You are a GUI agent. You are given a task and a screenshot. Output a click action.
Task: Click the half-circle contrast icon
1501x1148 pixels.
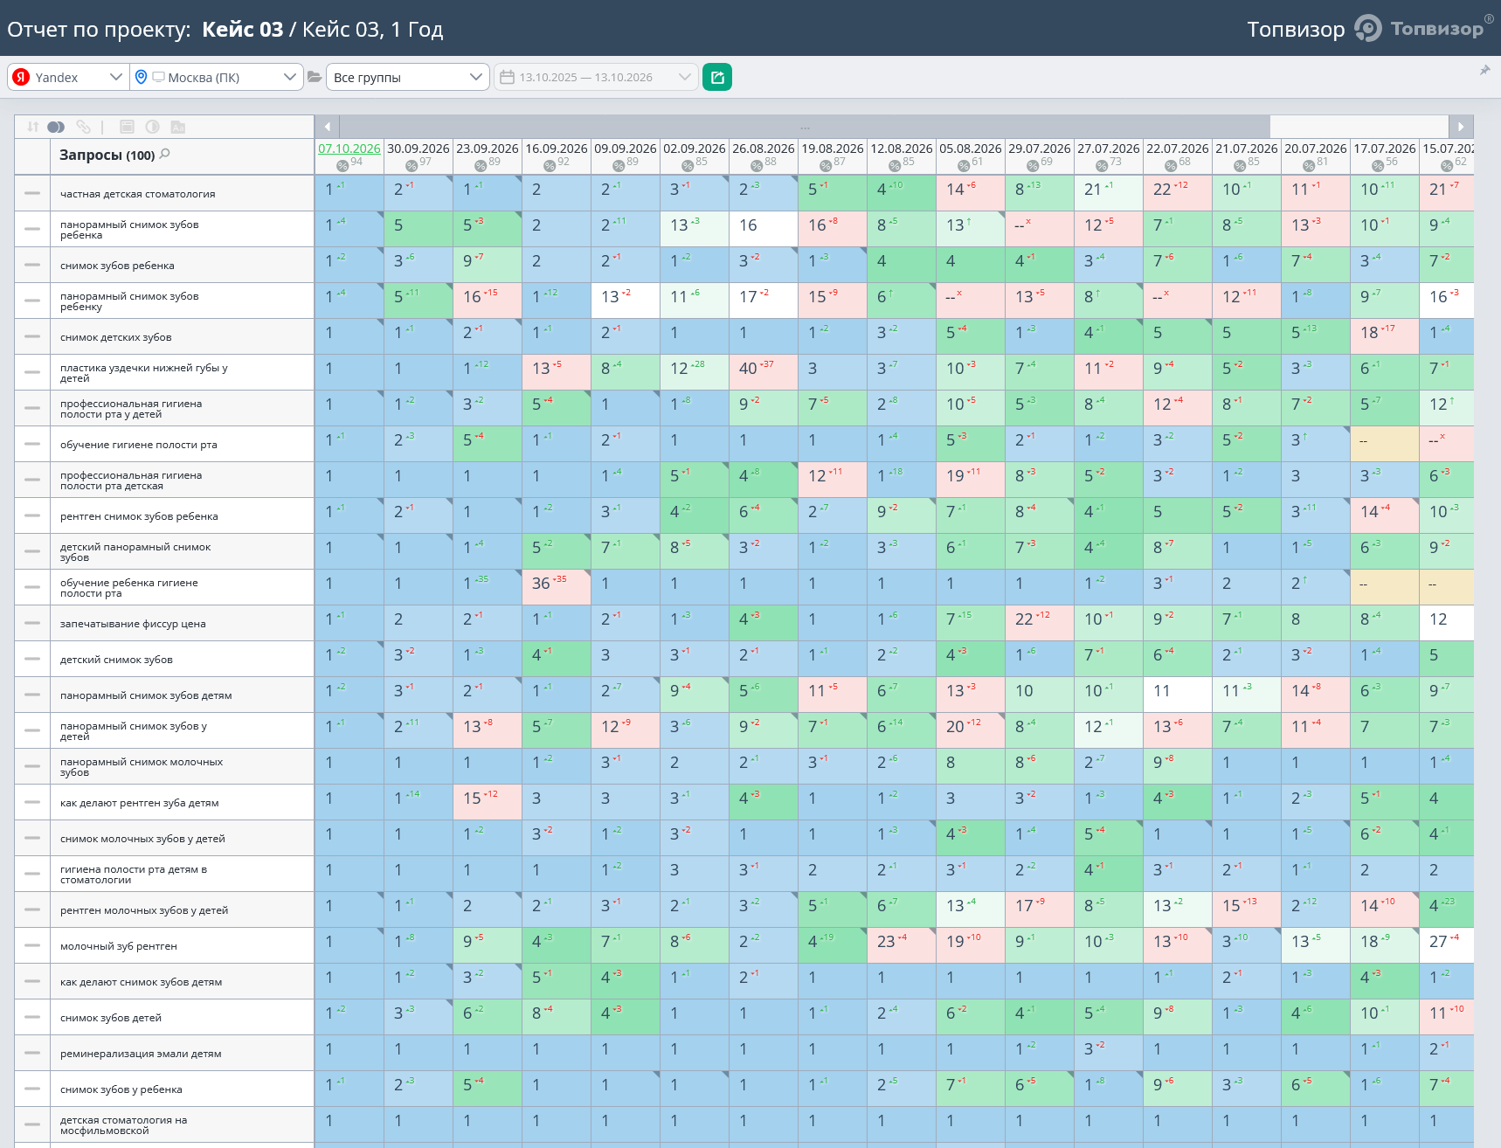(152, 127)
